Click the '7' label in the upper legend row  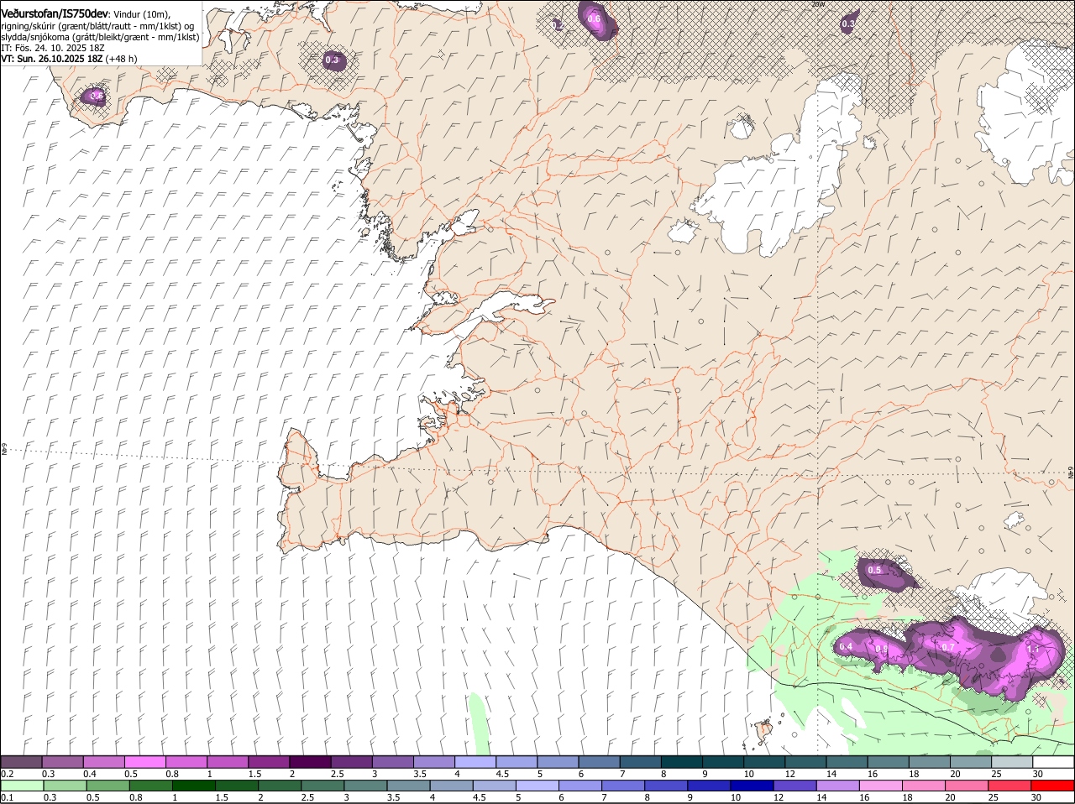click(x=621, y=774)
